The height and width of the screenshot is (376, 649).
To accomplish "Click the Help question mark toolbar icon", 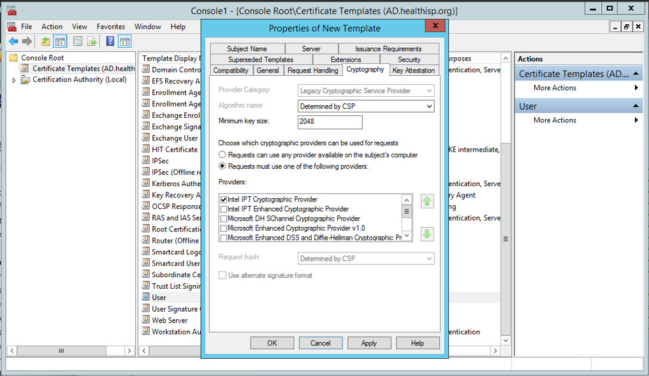I will [110, 41].
